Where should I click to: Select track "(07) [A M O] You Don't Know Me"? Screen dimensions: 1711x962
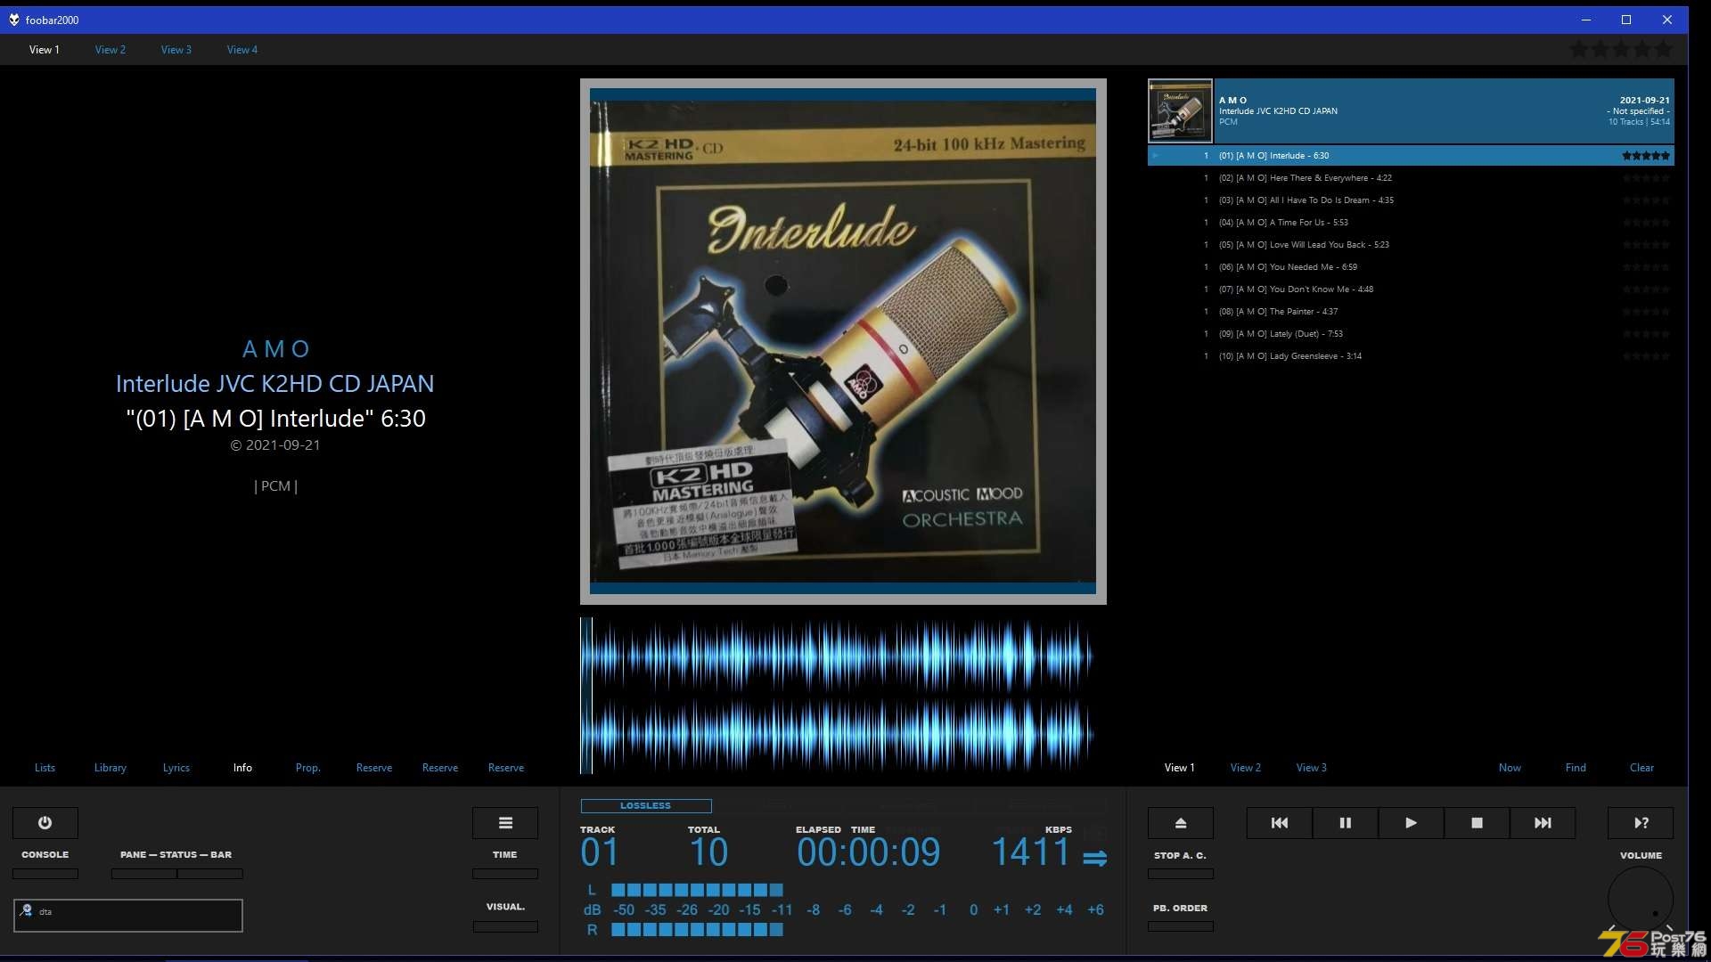[x=1411, y=289]
